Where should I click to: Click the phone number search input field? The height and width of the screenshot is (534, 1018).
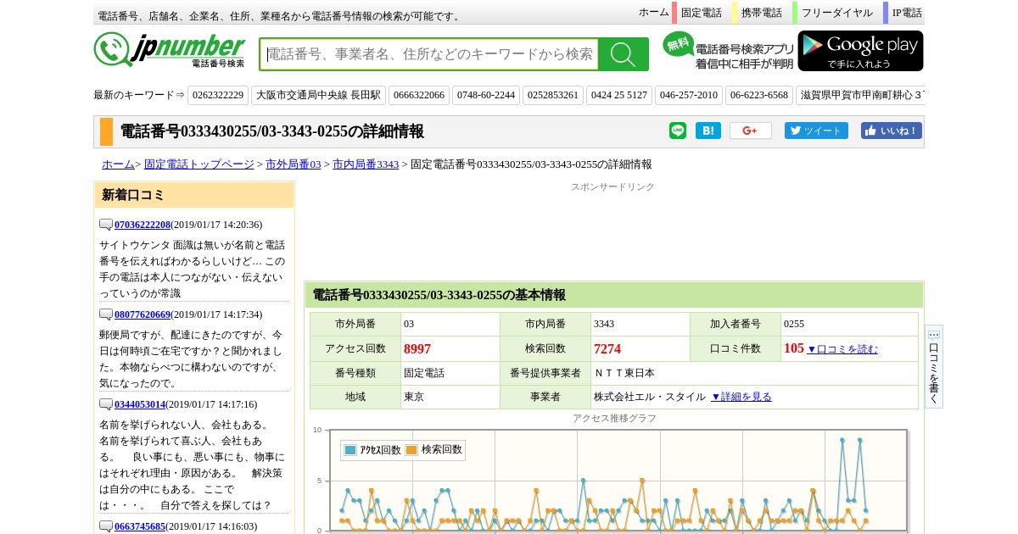(429, 54)
